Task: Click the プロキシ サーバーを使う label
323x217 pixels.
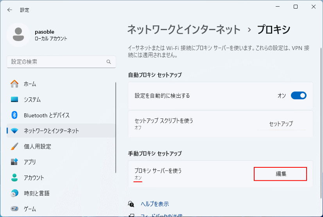Action: (x=158, y=171)
